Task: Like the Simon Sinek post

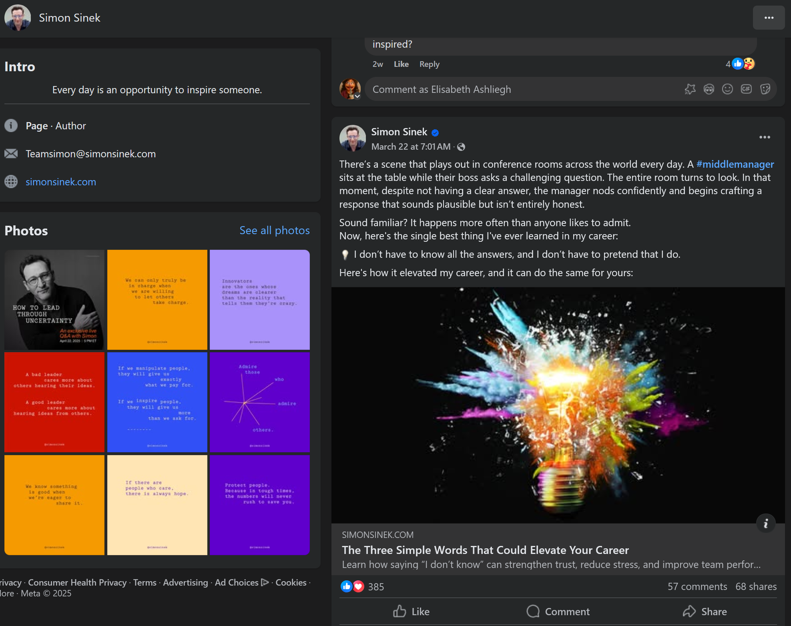Action: click(411, 612)
